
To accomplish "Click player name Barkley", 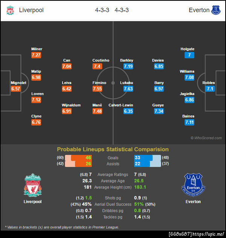I will [127, 60].
